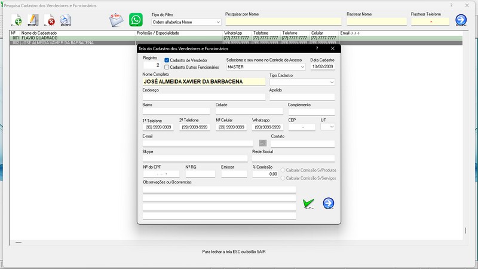478x269 pixels.
Task: Open the Tipo do Filtro dropdown
Action: (x=186, y=22)
